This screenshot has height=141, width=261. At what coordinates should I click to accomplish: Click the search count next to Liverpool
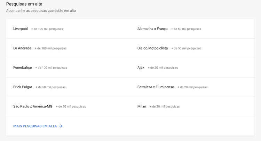click(47, 29)
